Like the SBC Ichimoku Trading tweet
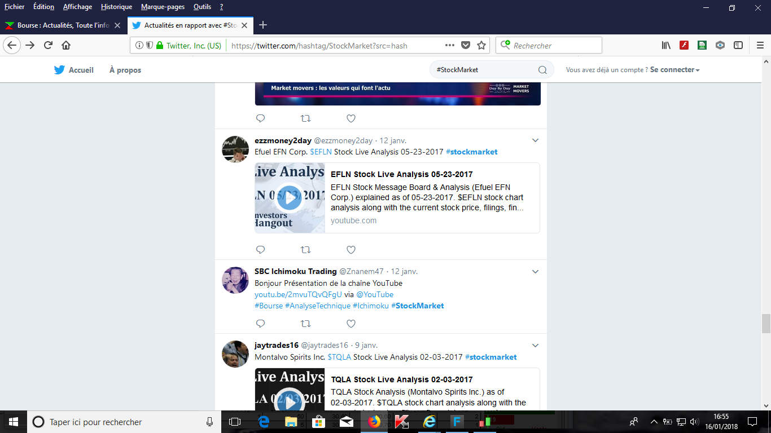The image size is (771, 433). pos(351,324)
